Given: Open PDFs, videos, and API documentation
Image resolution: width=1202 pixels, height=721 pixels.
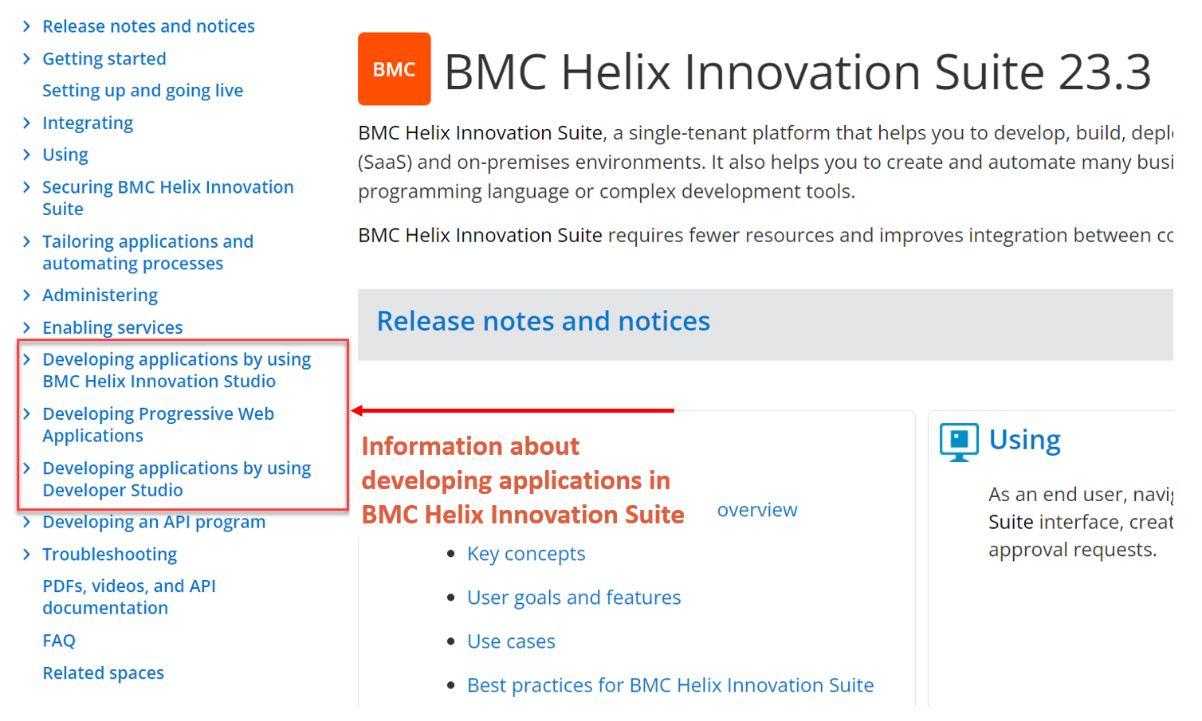Looking at the screenshot, I should 129,597.
